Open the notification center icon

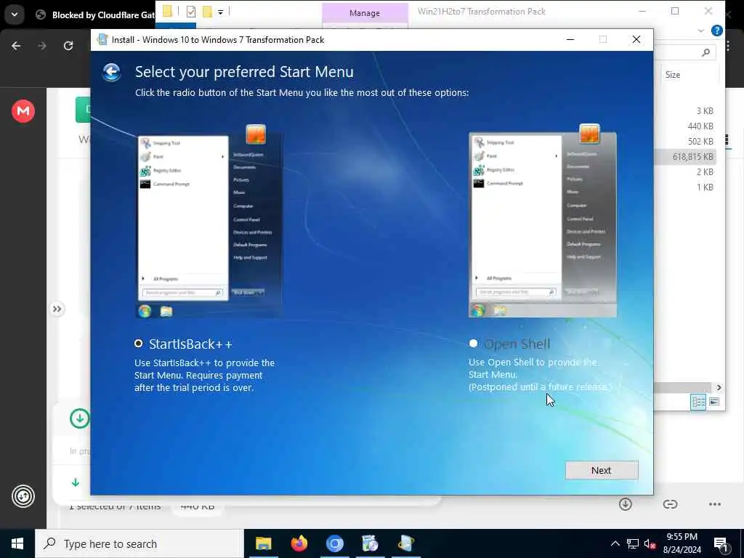[721, 544]
